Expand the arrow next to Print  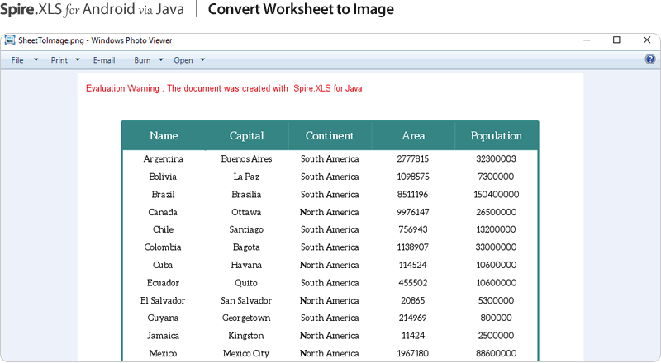(x=78, y=60)
